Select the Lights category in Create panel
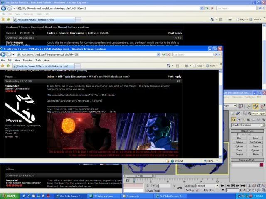The width and height of the screenshot is (266, 199). (244, 120)
